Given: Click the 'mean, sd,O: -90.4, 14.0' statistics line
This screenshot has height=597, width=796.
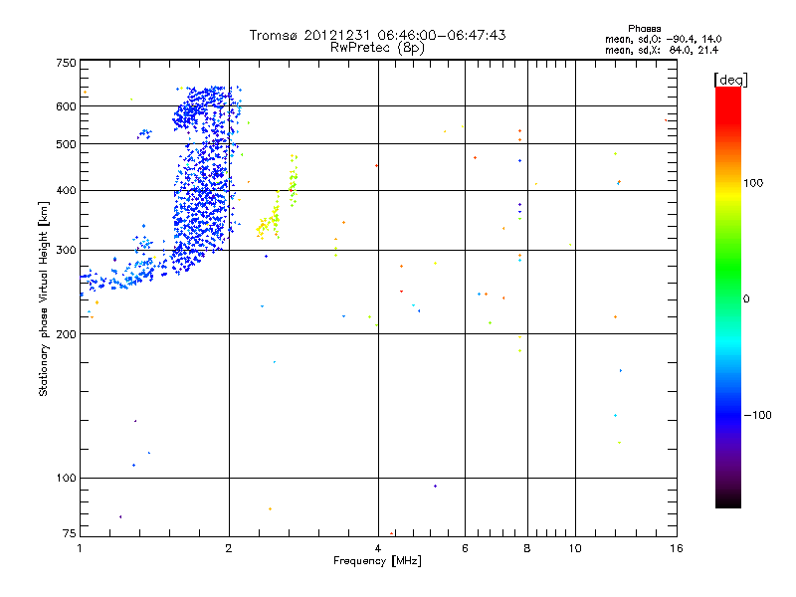Looking at the screenshot, I should pyautogui.click(x=664, y=39).
